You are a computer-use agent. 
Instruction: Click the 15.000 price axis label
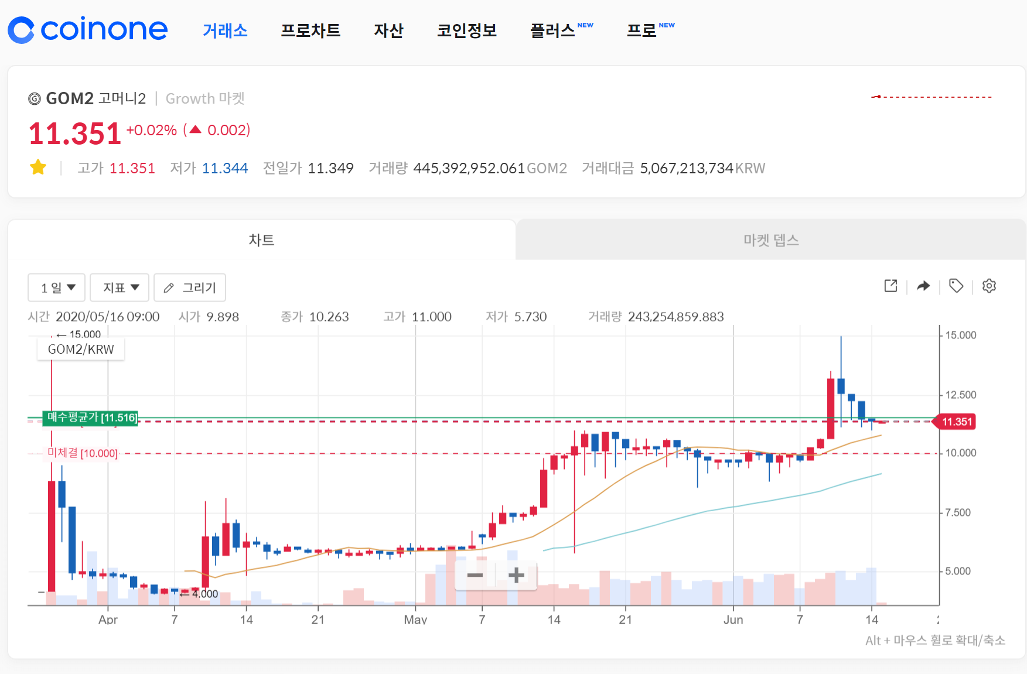[961, 335]
